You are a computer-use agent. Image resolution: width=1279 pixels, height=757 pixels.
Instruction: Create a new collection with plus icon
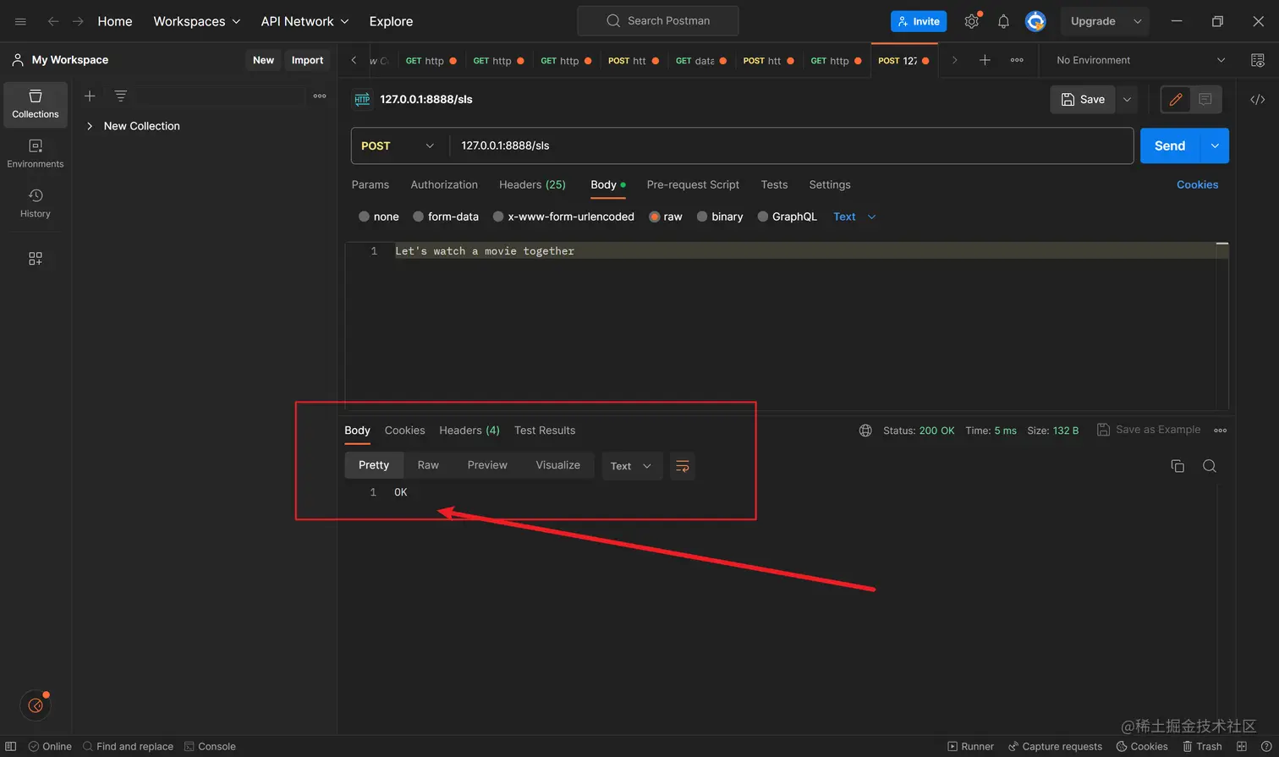click(90, 96)
